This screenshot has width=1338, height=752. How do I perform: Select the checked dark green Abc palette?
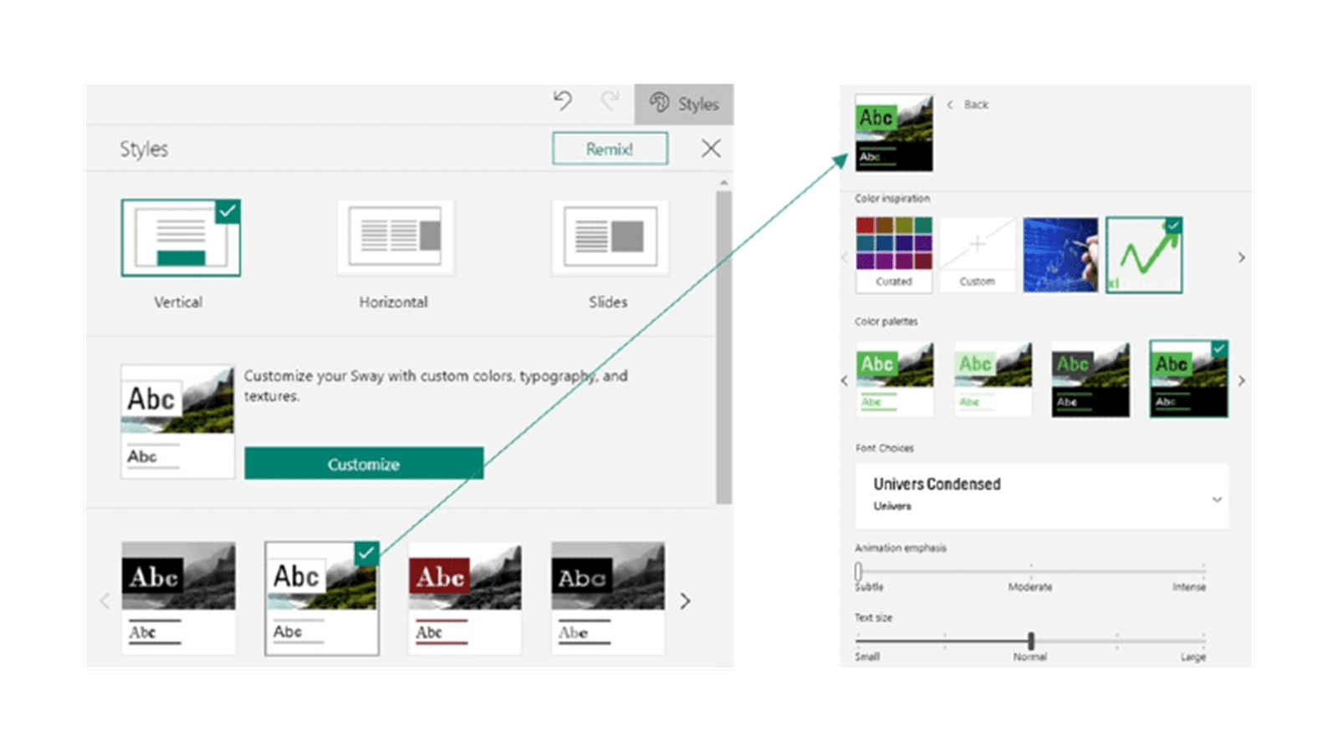(1188, 379)
